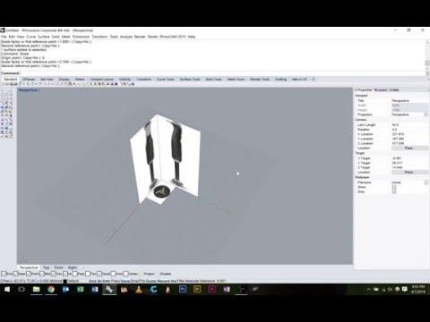Toggle Osnap in status bar
Viewport: 430px width, 322px height.
coord(125,281)
